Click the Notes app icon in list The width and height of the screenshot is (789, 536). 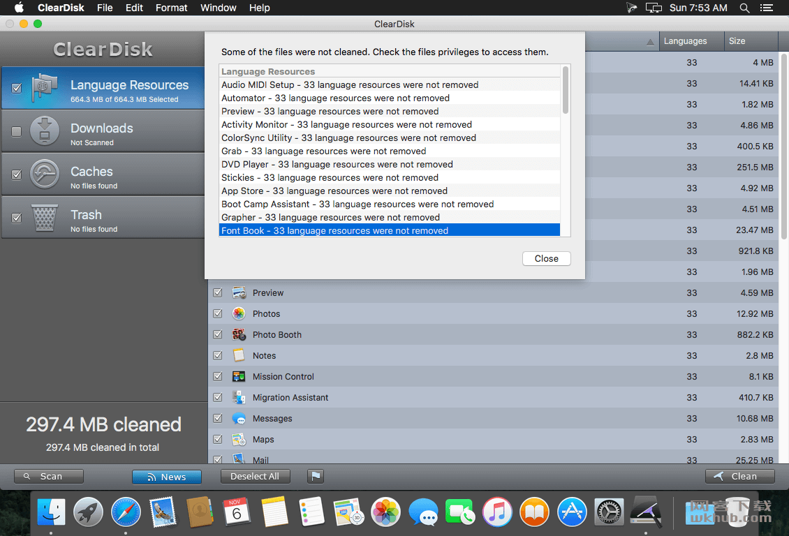tap(239, 355)
